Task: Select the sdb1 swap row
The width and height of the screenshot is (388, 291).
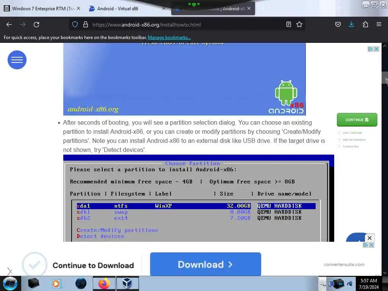Action: click(189, 212)
